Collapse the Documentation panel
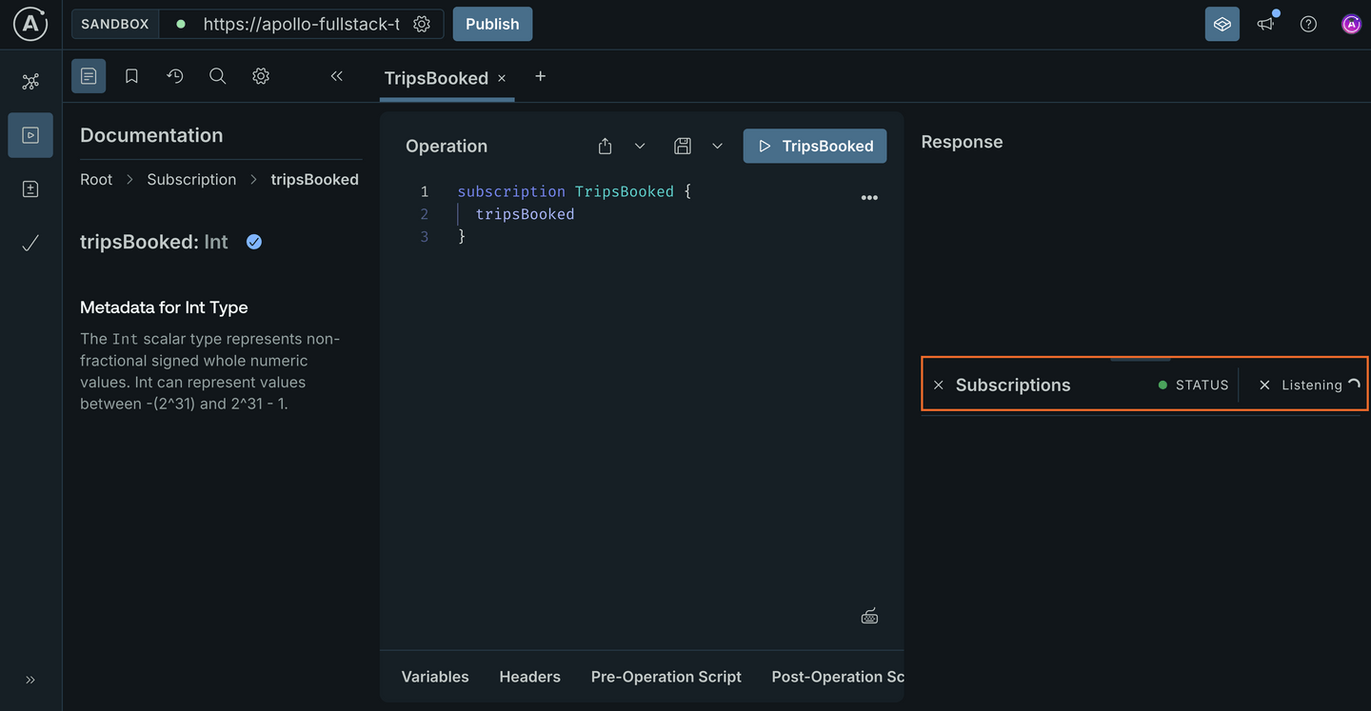The height and width of the screenshot is (711, 1371). pyautogui.click(x=336, y=76)
